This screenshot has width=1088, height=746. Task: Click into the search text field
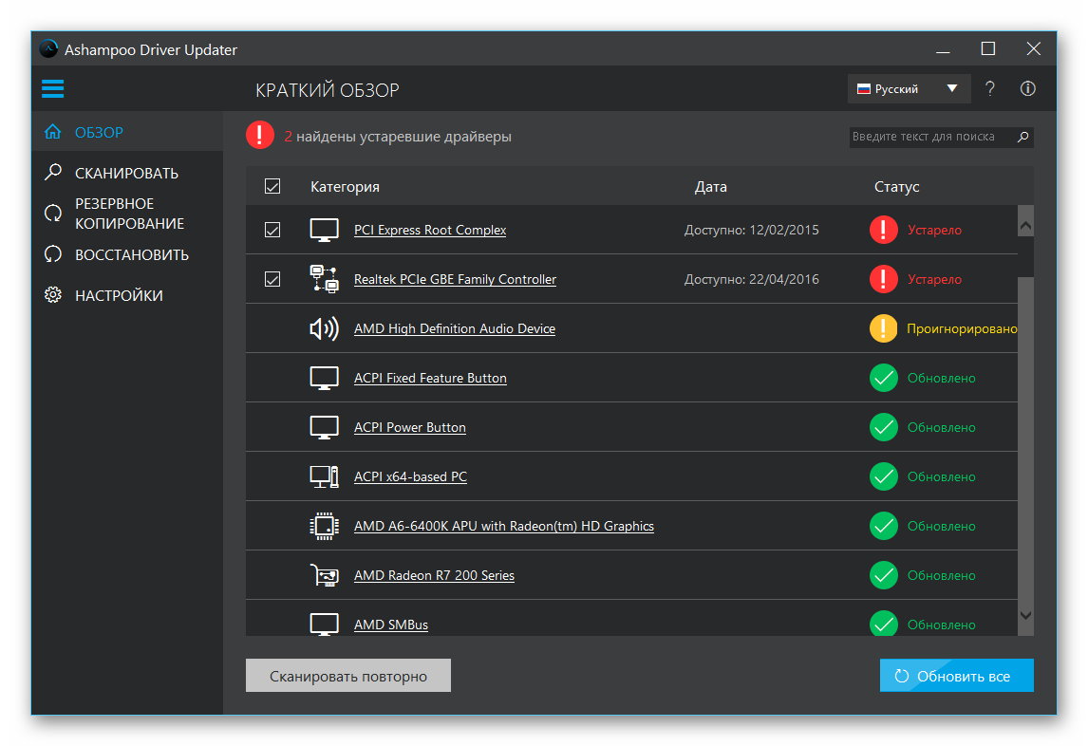(x=929, y=137)
